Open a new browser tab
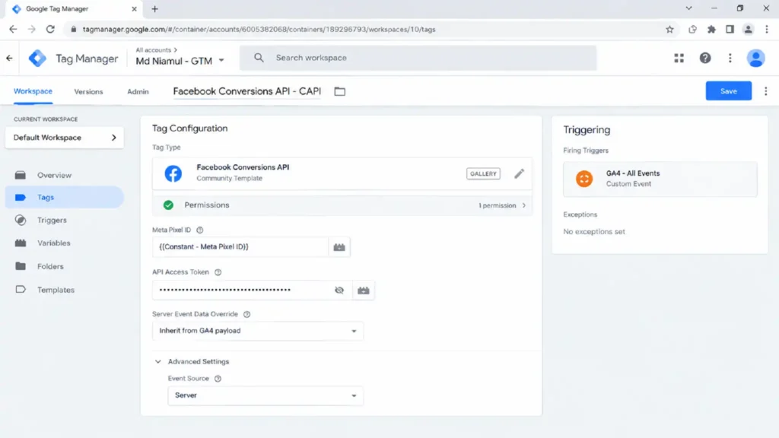The width and height of the screenshot is (779, 438). [154, 9]
